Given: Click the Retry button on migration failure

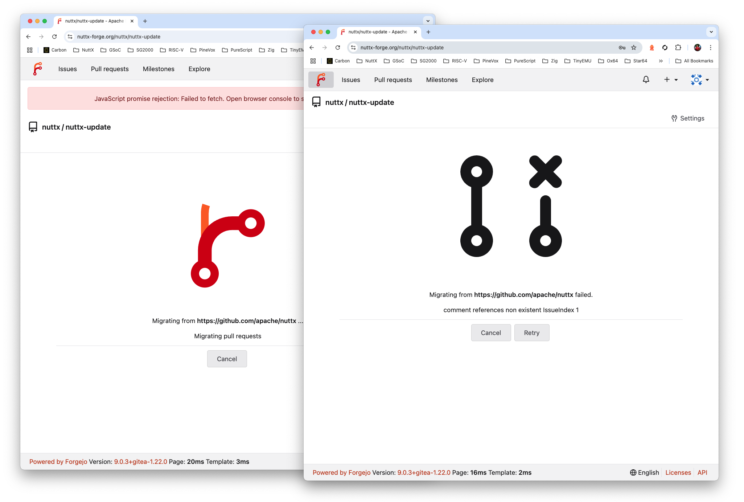Looking at the screenshot, I should (531, 332).
